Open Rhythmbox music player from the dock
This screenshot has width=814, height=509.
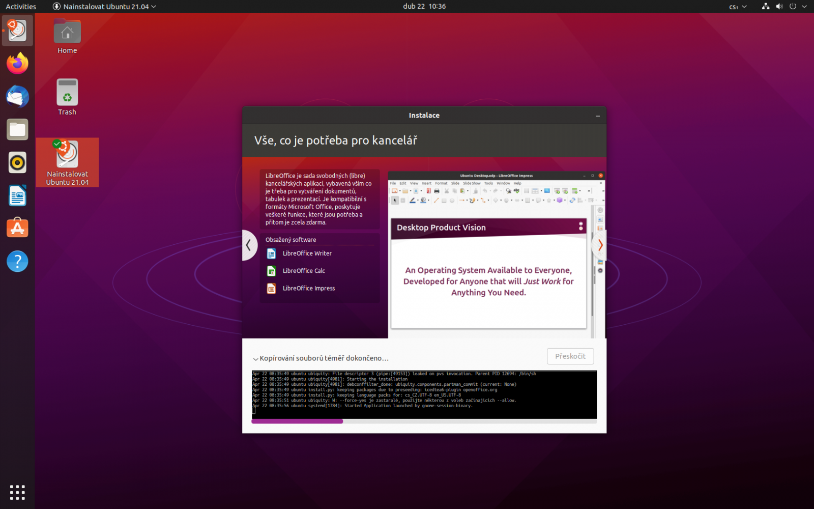click(17, 162)
